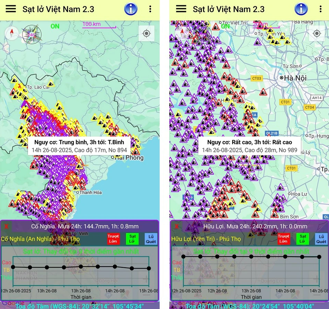Tap the north arrow compass on right map
This screenshot has width=329, height=309.
(x=182, y=33)
